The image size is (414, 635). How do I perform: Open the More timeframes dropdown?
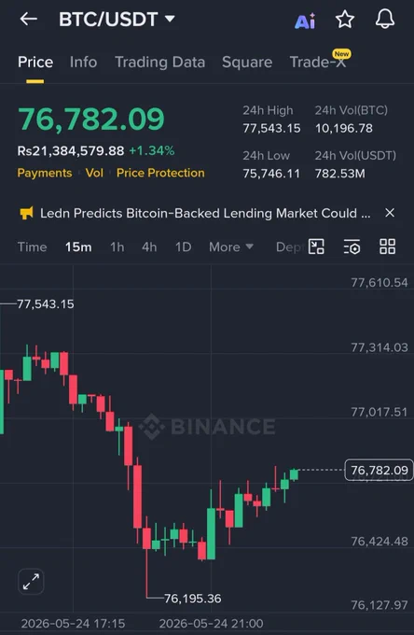tap(231, 247)
